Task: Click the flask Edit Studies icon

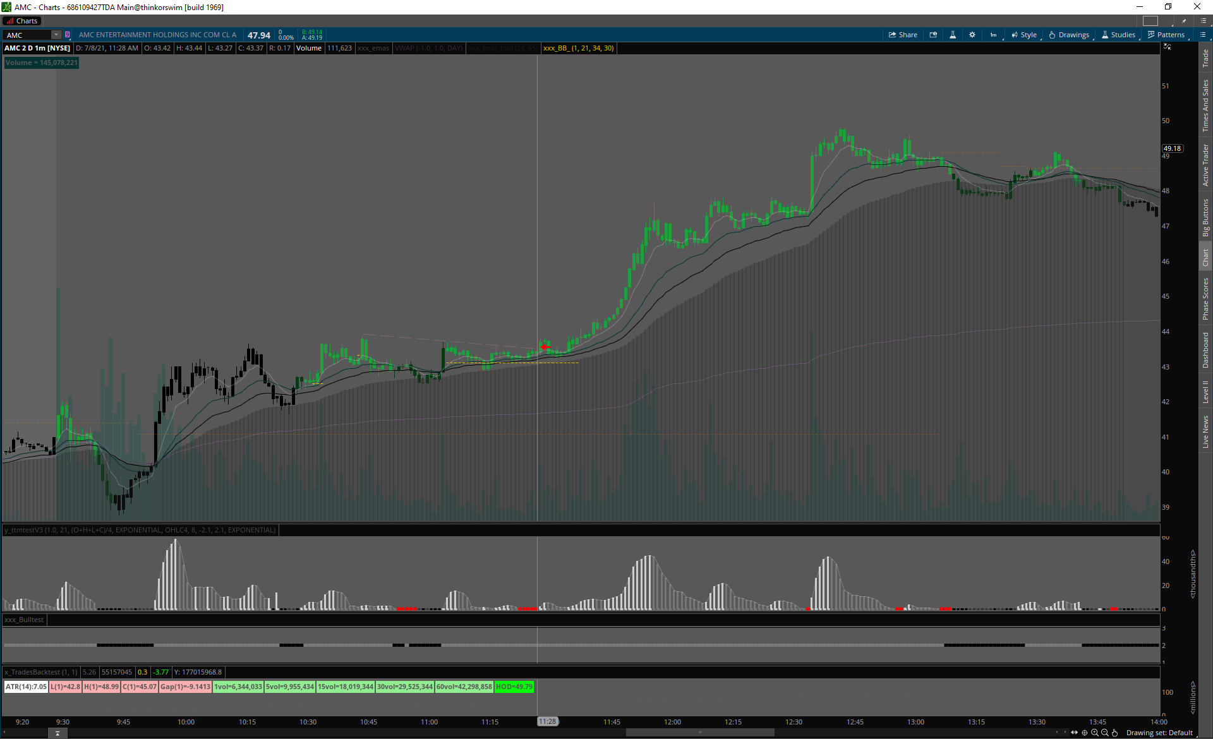Action: (x=953, y=35)
